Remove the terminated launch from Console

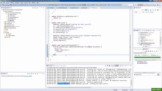(x=107, y=66)
